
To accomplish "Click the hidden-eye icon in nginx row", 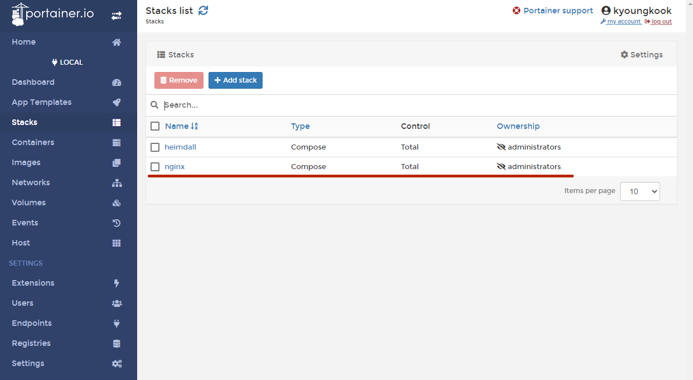I will 501,167.
